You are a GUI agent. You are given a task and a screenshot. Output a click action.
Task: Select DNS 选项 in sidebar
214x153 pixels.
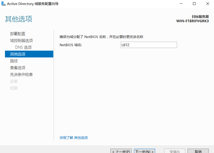click(23, 48)
